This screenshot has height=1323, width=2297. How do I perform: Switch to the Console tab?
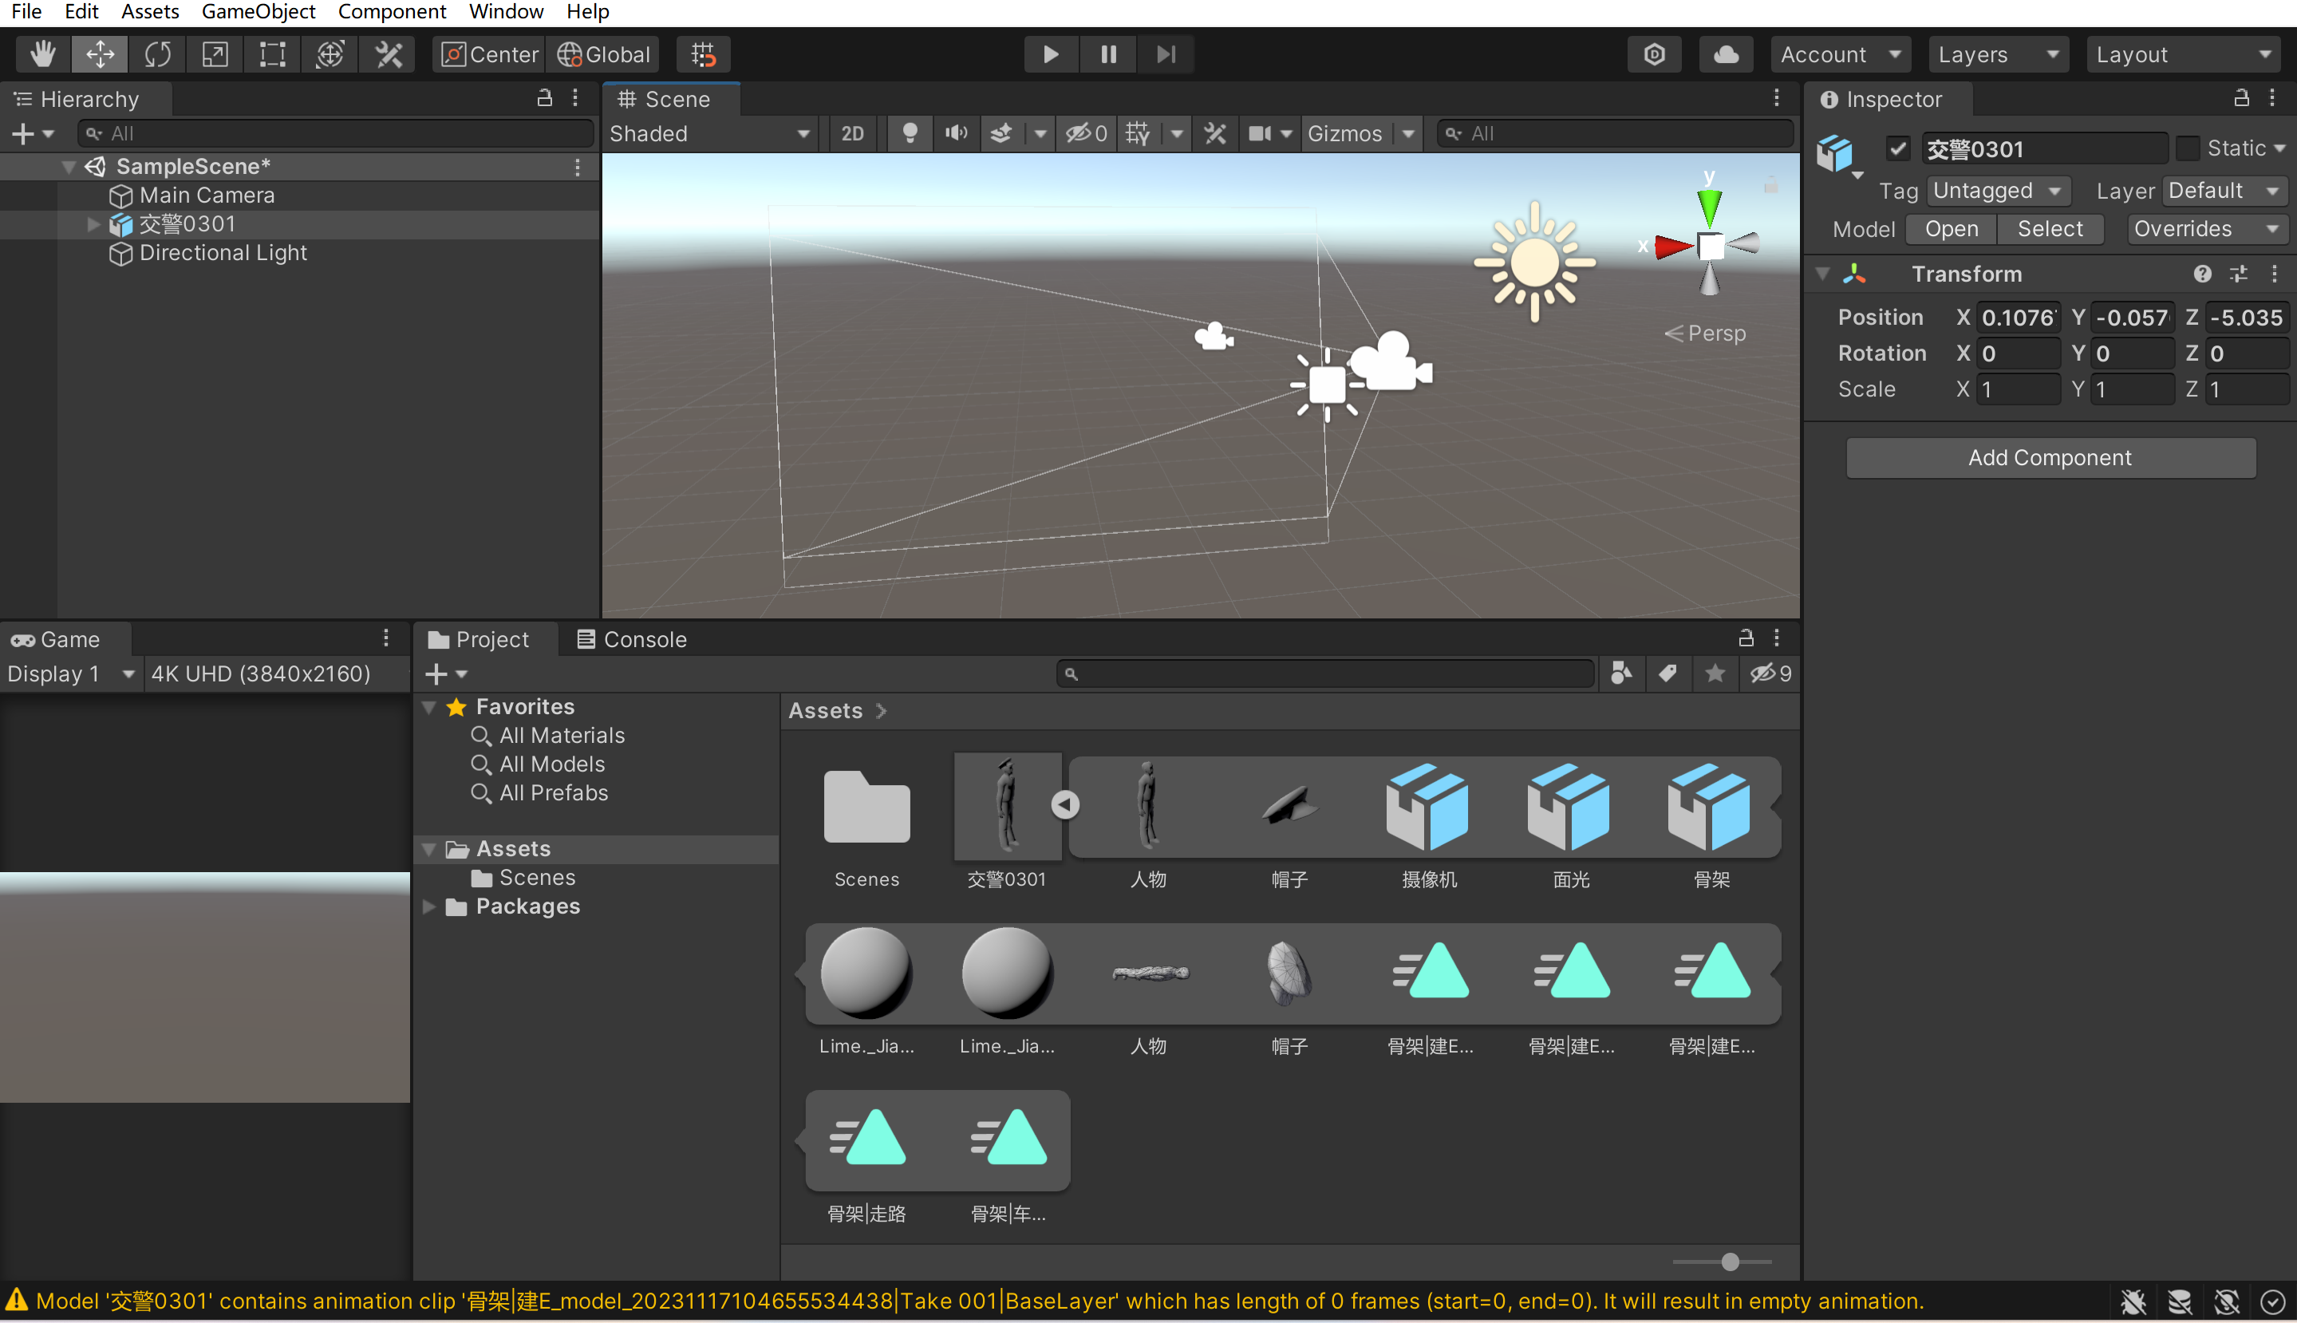click(x=632, y=640)
